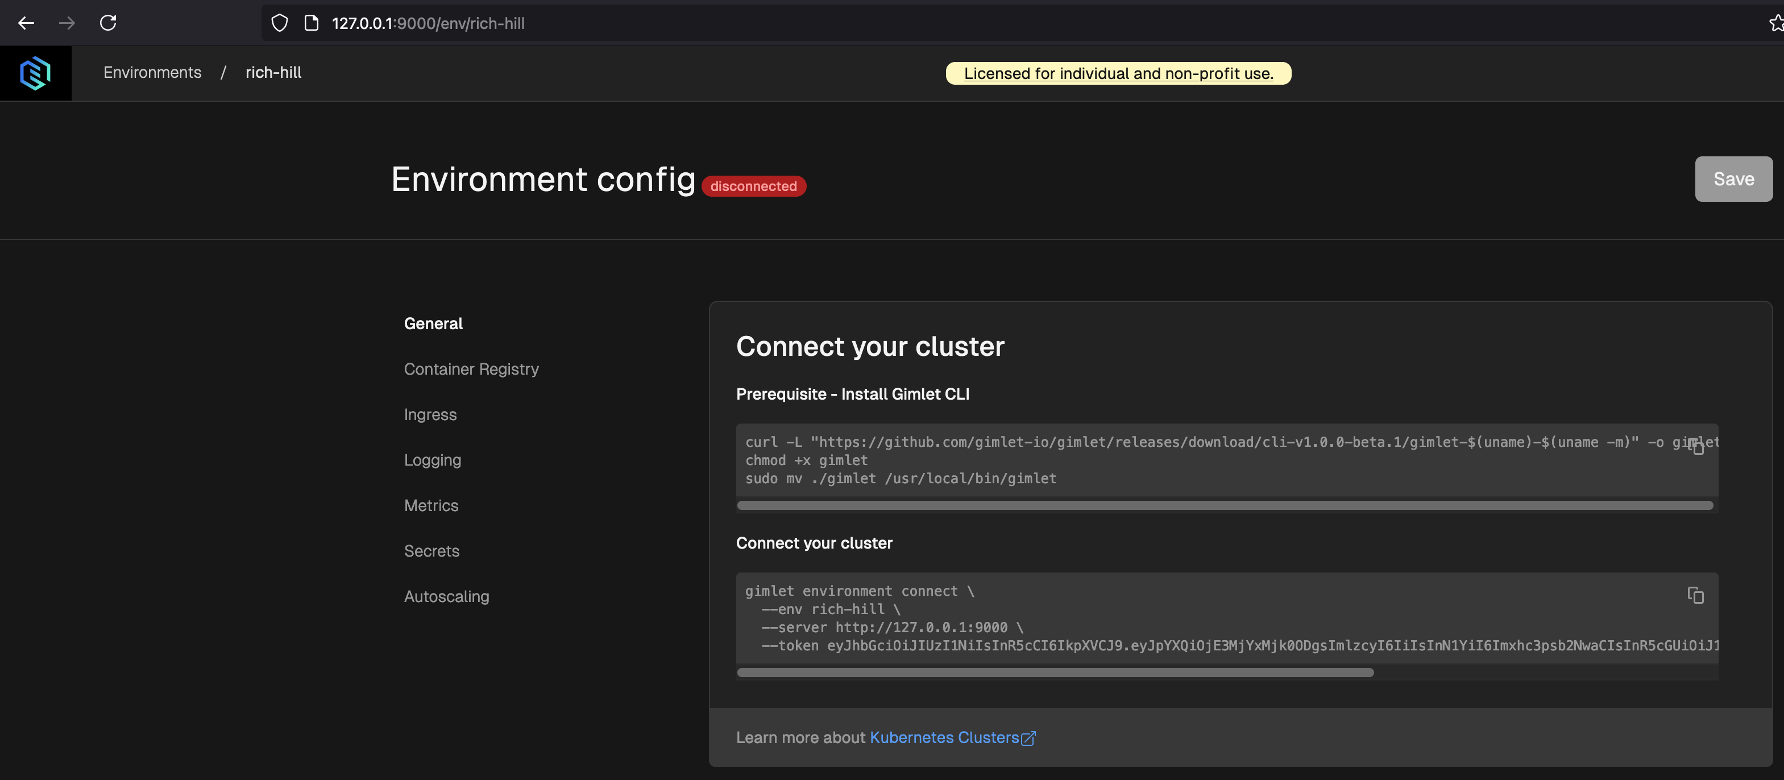Click horizontal scrollbar under install command
The height and width of the screenshot is (780, 1784).
click(1225, 505)
